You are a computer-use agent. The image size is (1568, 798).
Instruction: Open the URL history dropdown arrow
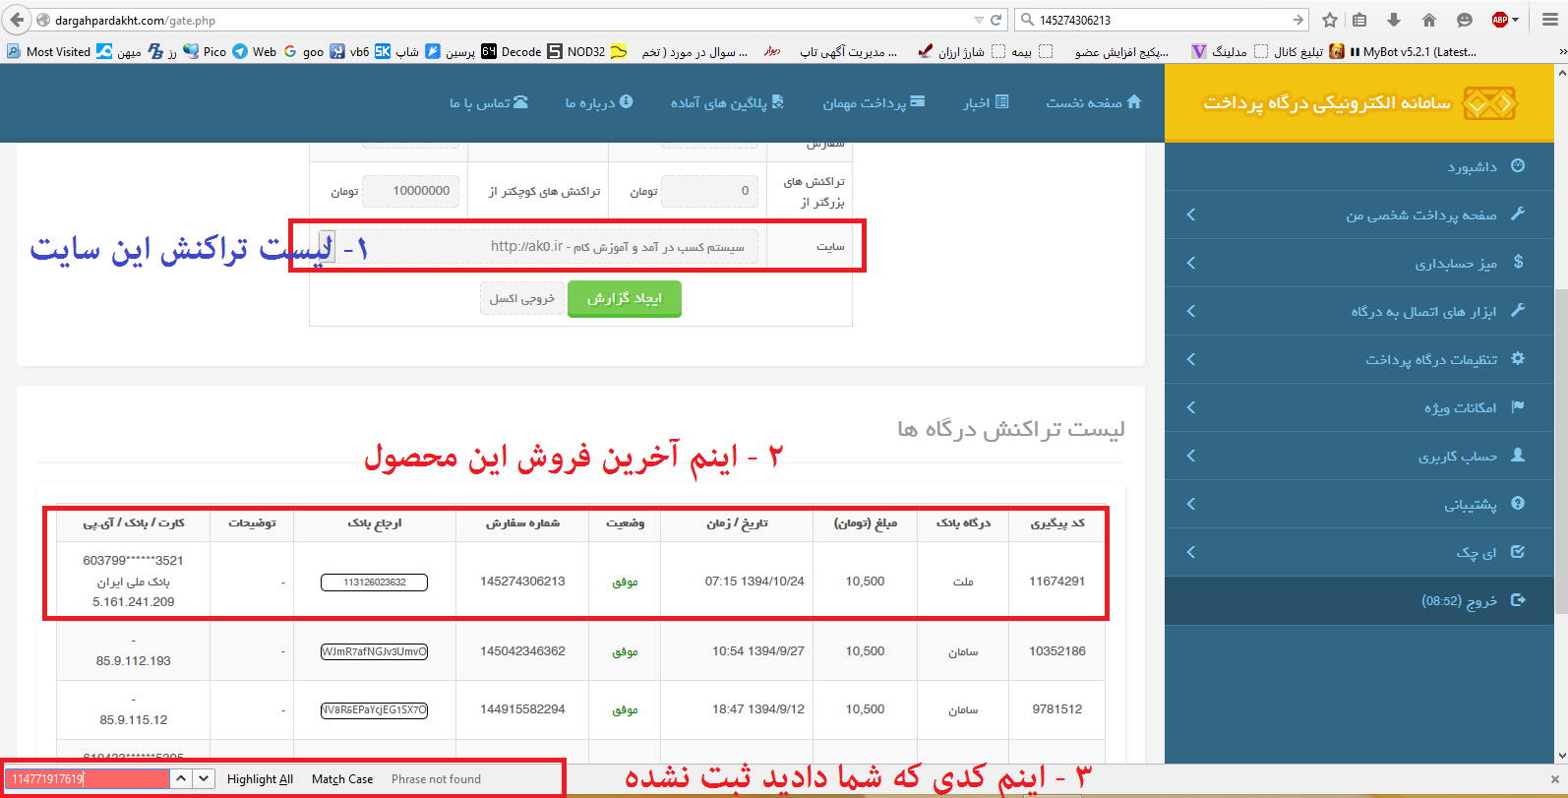[979, 20]
